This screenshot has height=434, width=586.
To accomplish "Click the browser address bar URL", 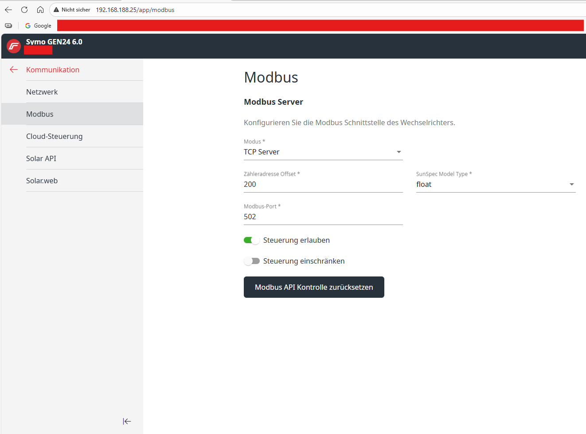I will (135, 10).
